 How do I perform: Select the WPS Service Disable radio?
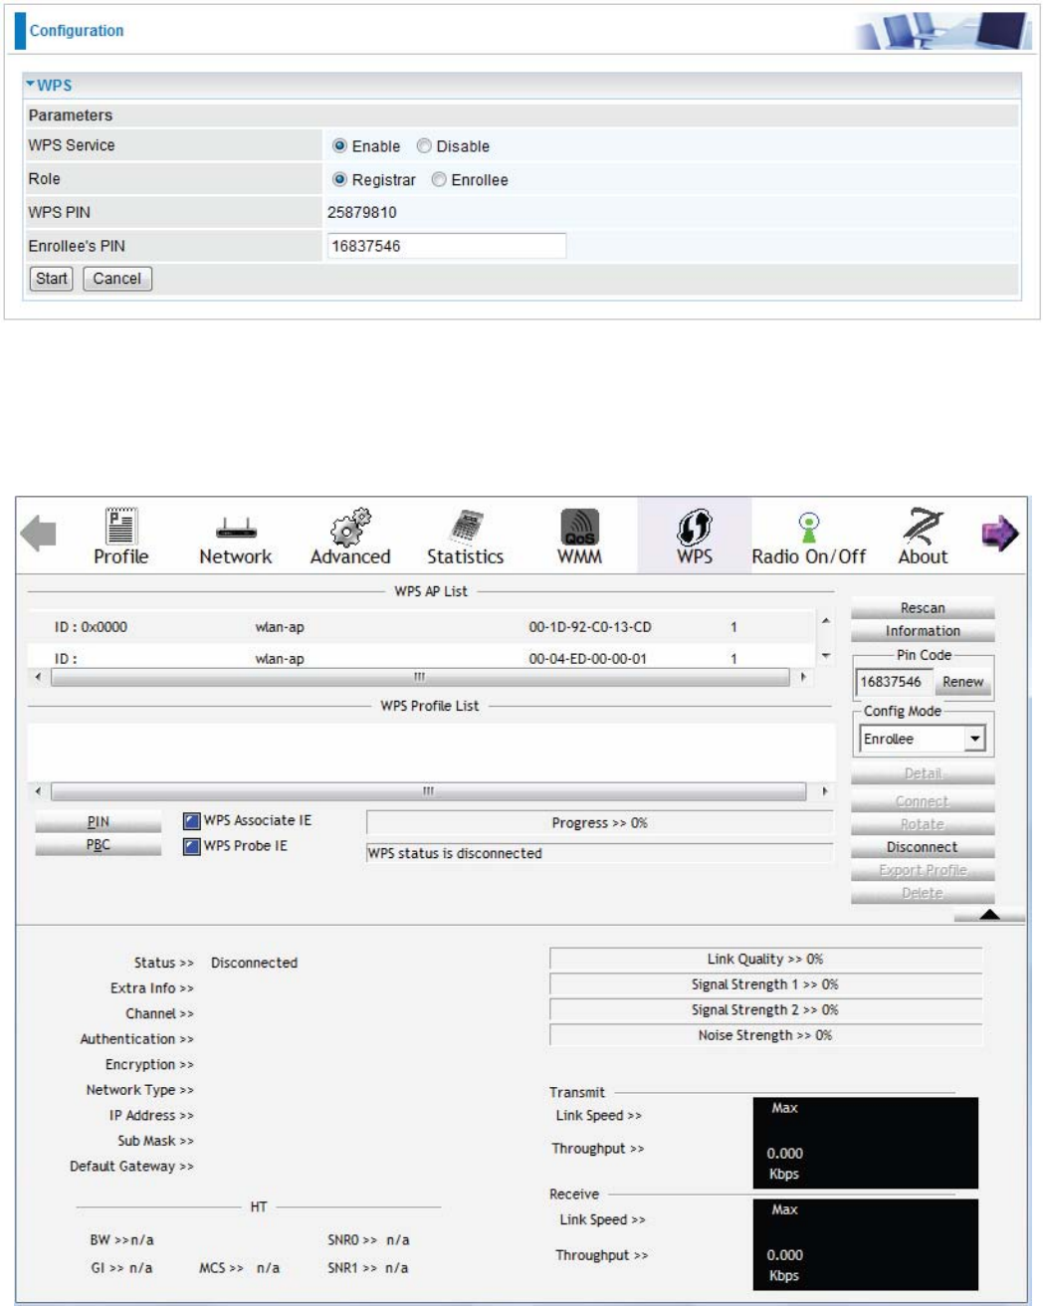424,145
